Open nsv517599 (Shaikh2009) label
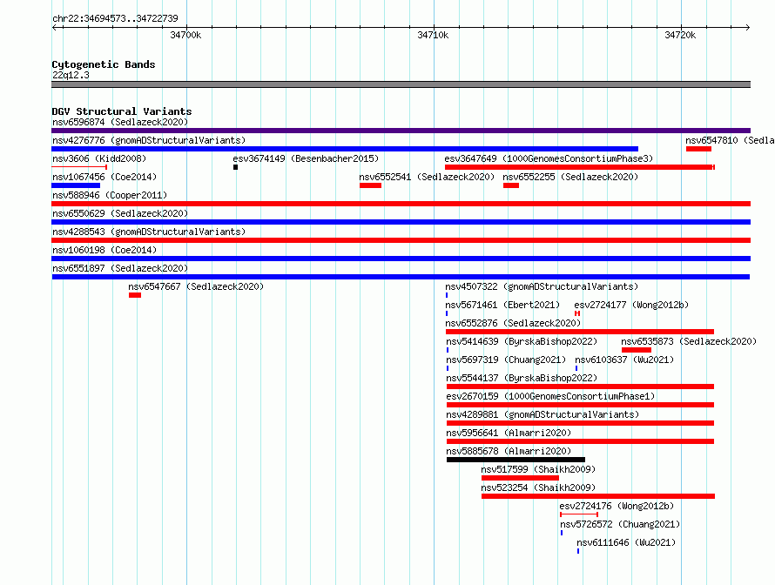The image size is (775, 585). tap(538, 469)
